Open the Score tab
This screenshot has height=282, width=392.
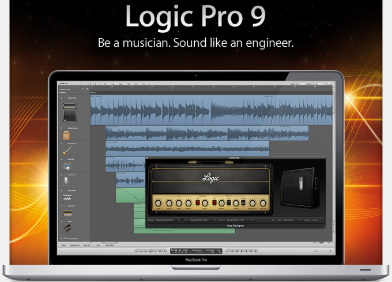coord(98,245)
